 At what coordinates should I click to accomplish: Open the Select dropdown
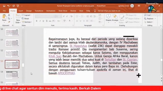point(149,22)
